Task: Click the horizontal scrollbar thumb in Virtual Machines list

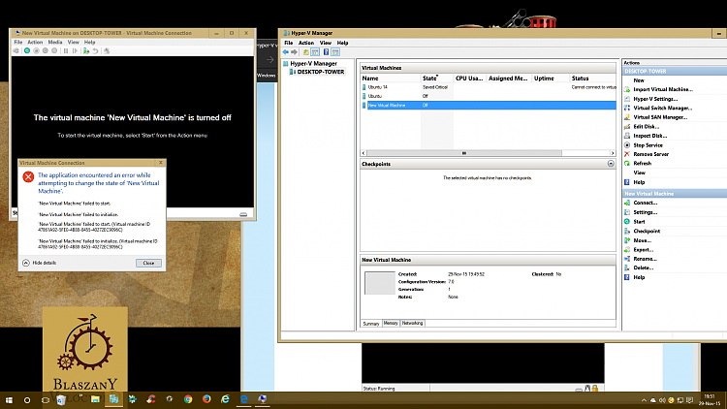Action: 464,153
